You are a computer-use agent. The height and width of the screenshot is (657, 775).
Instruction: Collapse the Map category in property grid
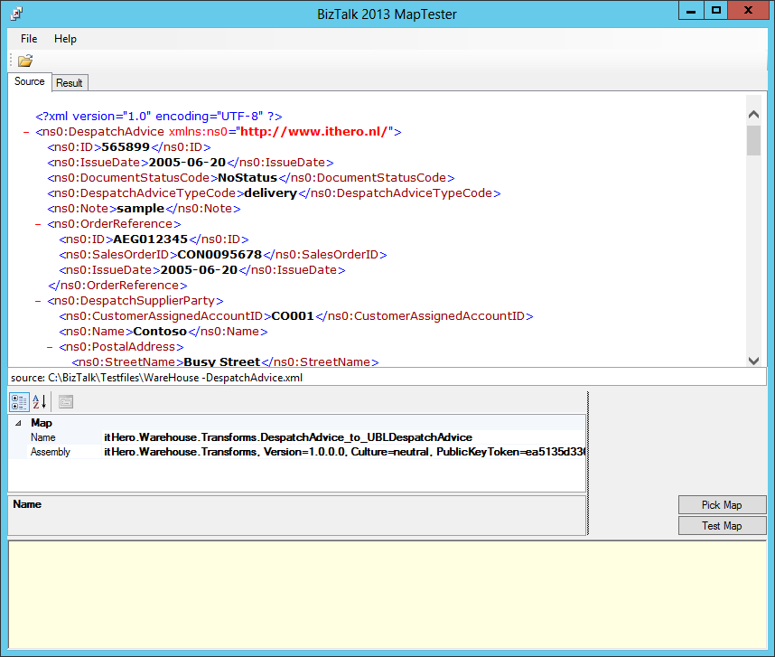18,423
